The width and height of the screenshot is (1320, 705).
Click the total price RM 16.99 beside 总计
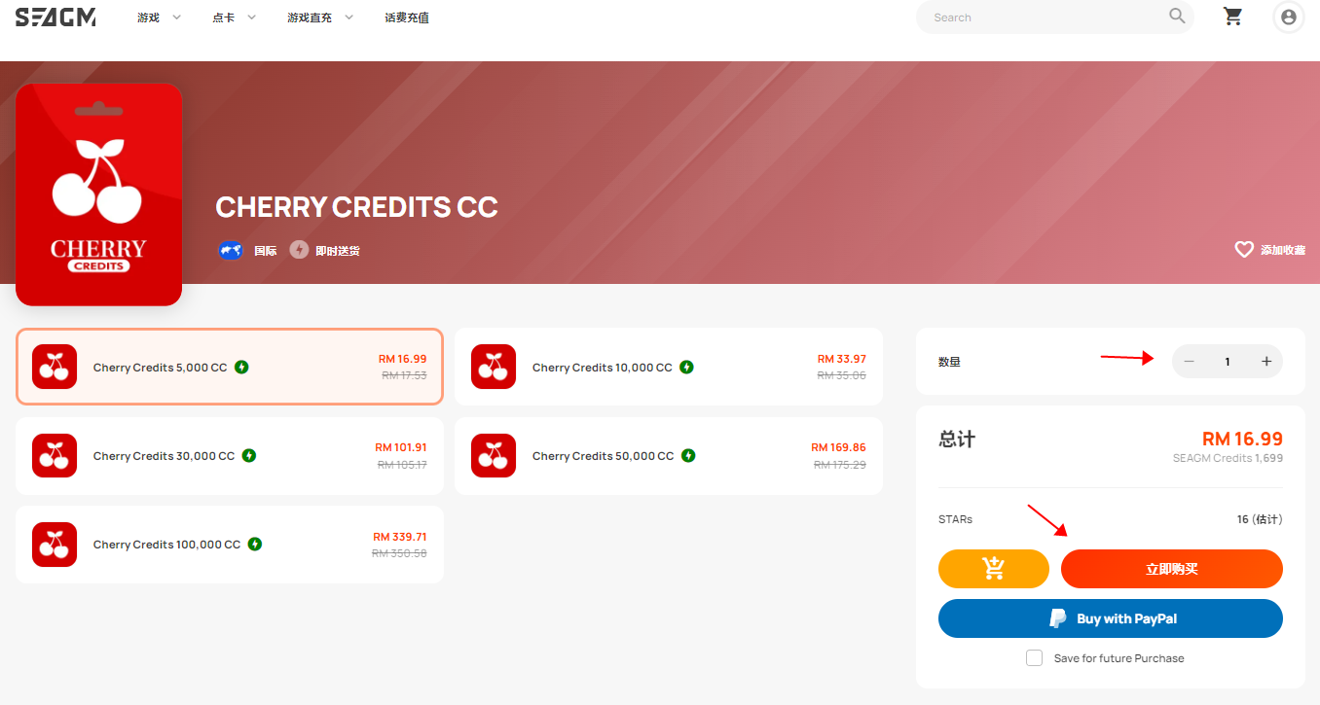tap(1242, 439)
